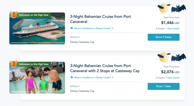Open Rate Details for $2,076 cruise

click(x=173, y=78)
